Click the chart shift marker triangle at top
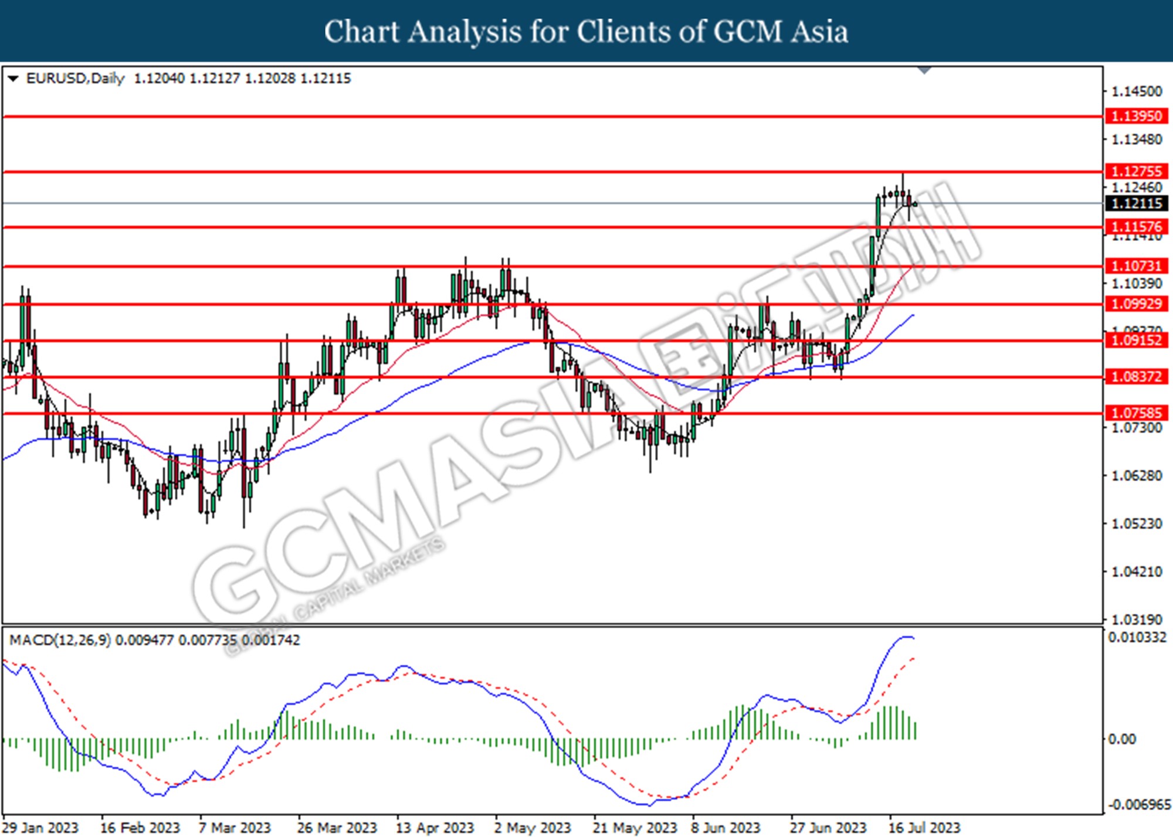The width and height of the screenshot is (1173, 837). click(924, 70)
